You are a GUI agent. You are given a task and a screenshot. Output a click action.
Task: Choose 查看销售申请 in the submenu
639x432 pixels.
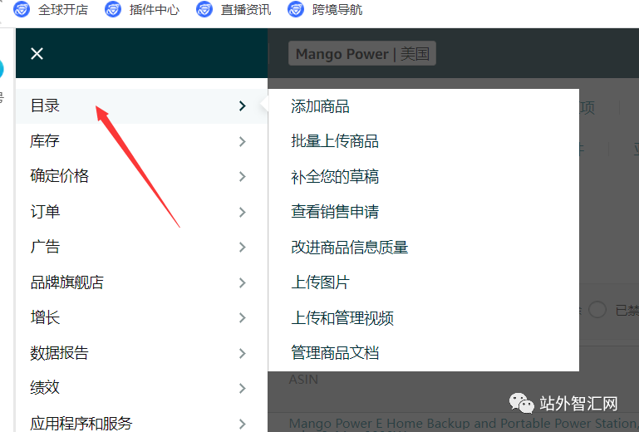coord(335,212)
